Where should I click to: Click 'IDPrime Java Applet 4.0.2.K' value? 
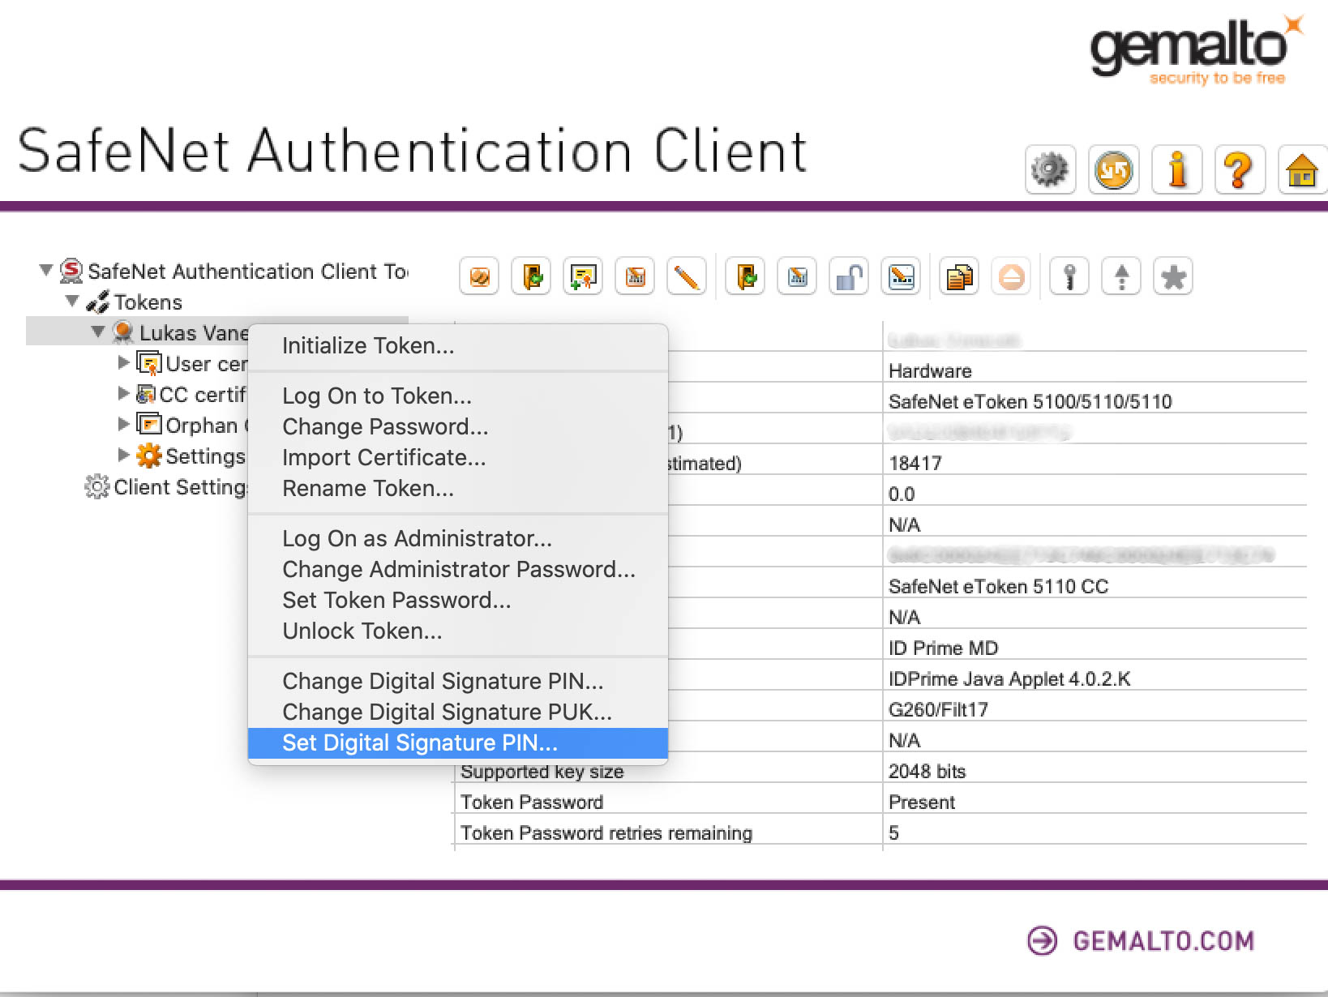pyautogui.click(x=1009, y=679)
